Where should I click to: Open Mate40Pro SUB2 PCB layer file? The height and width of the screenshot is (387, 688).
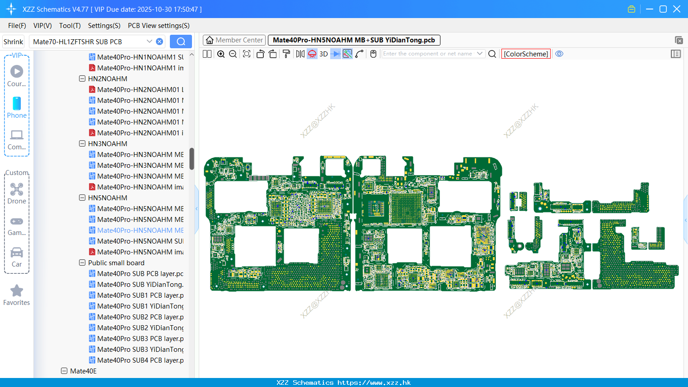[x=136, y=317]
